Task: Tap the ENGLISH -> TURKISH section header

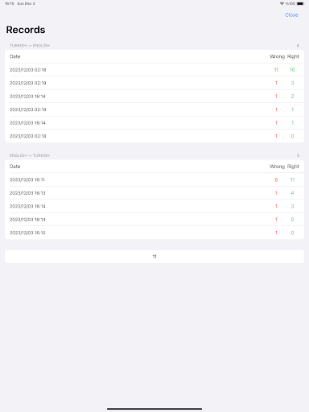Action: (x=30, y=155)
